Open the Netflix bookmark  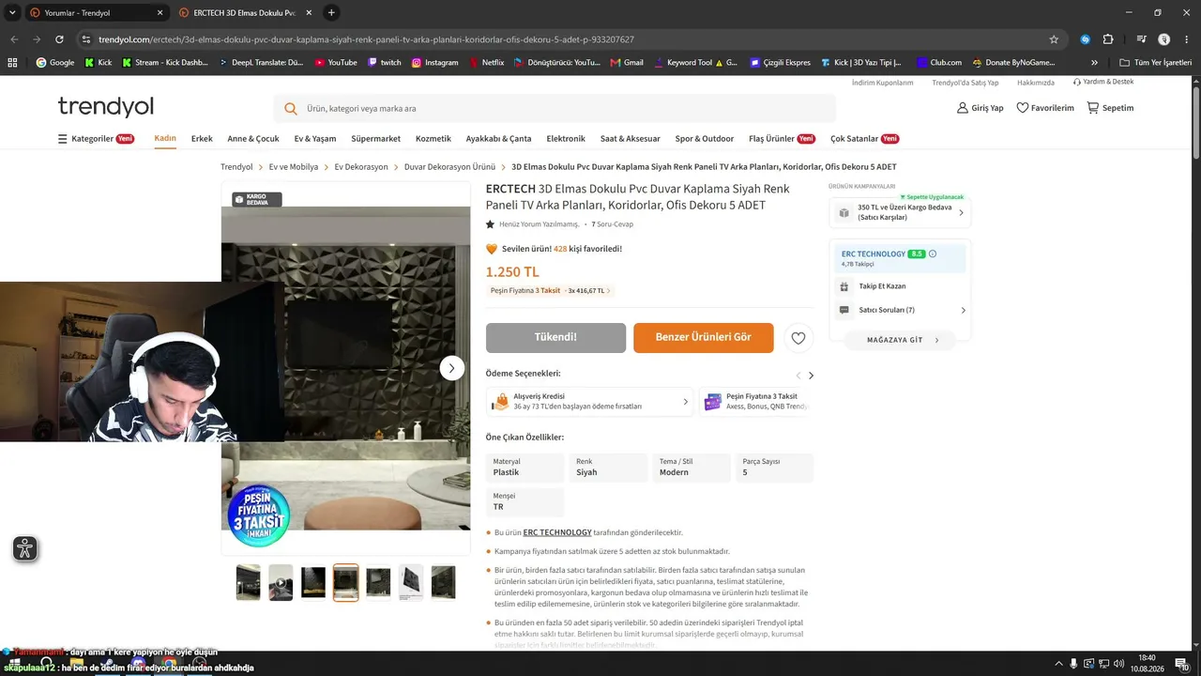(486, 63)
